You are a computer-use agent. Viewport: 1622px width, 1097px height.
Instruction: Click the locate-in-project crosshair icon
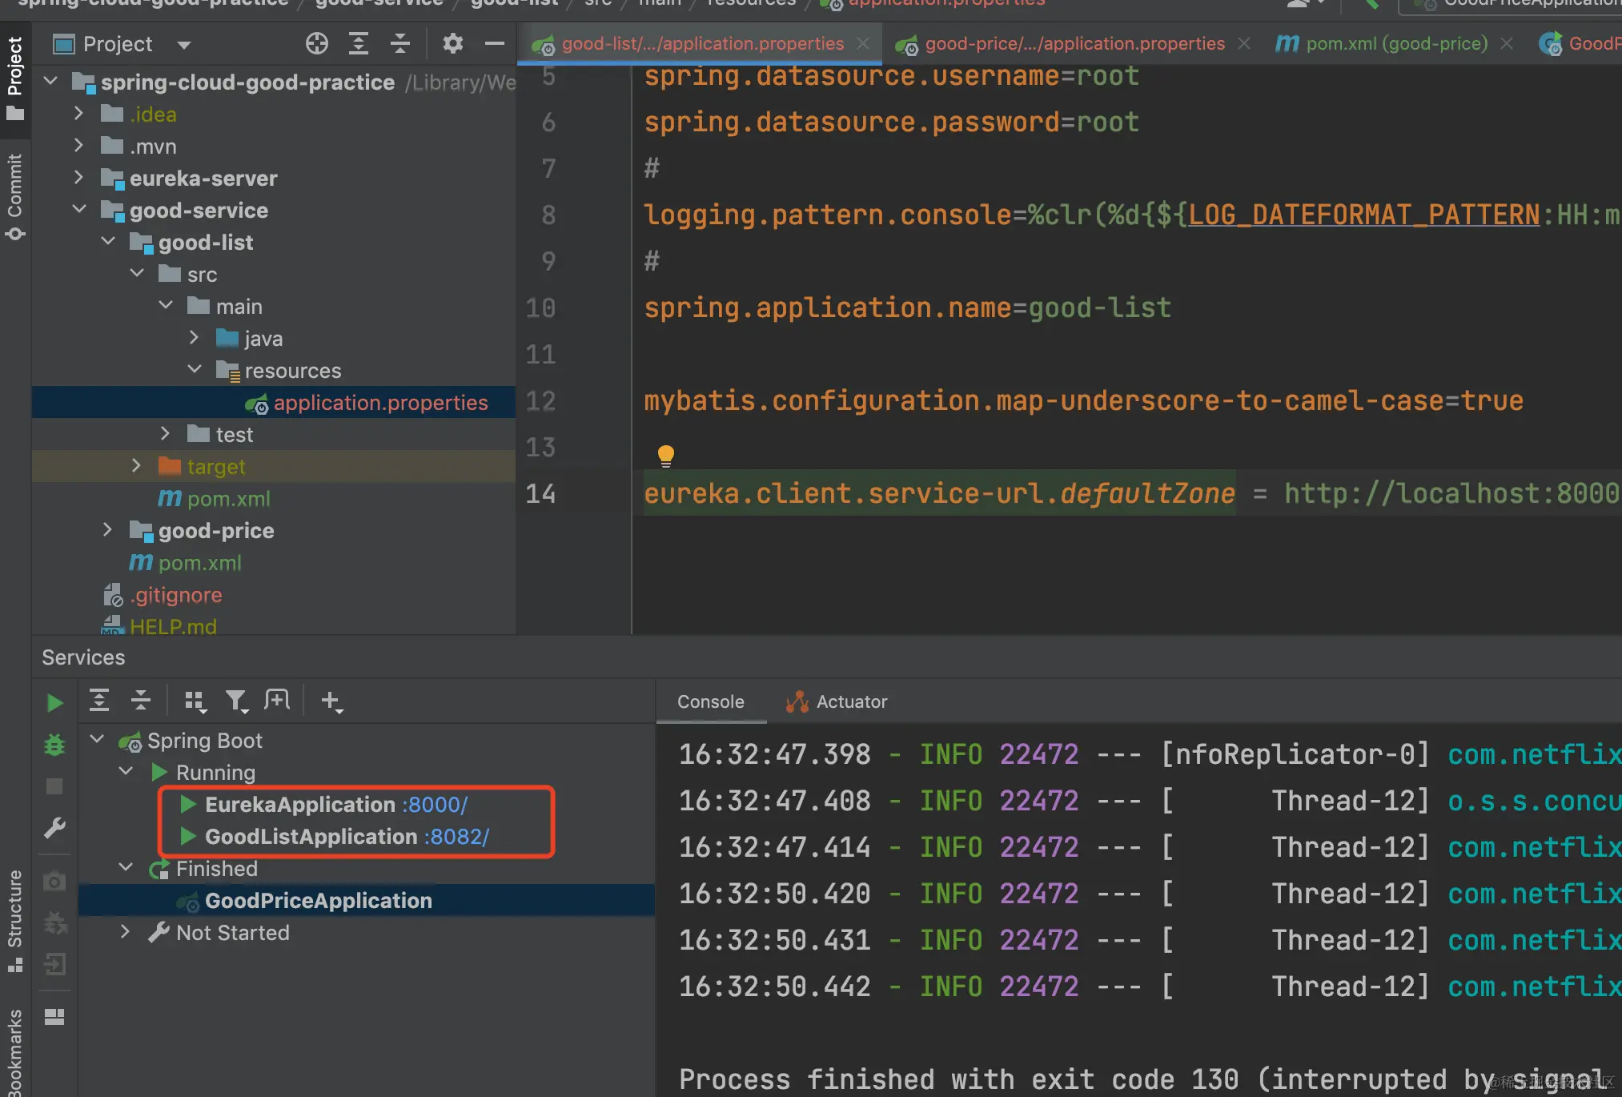tap(317, 43)
